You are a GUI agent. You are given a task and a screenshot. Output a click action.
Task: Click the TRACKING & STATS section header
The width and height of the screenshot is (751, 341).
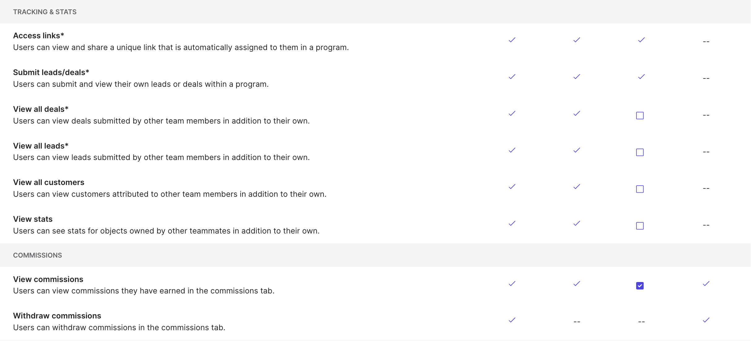click(45, 12)
